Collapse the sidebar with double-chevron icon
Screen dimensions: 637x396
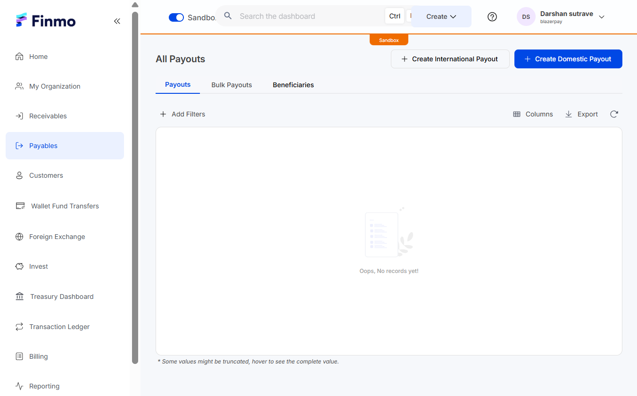click(x=117, y=21)
